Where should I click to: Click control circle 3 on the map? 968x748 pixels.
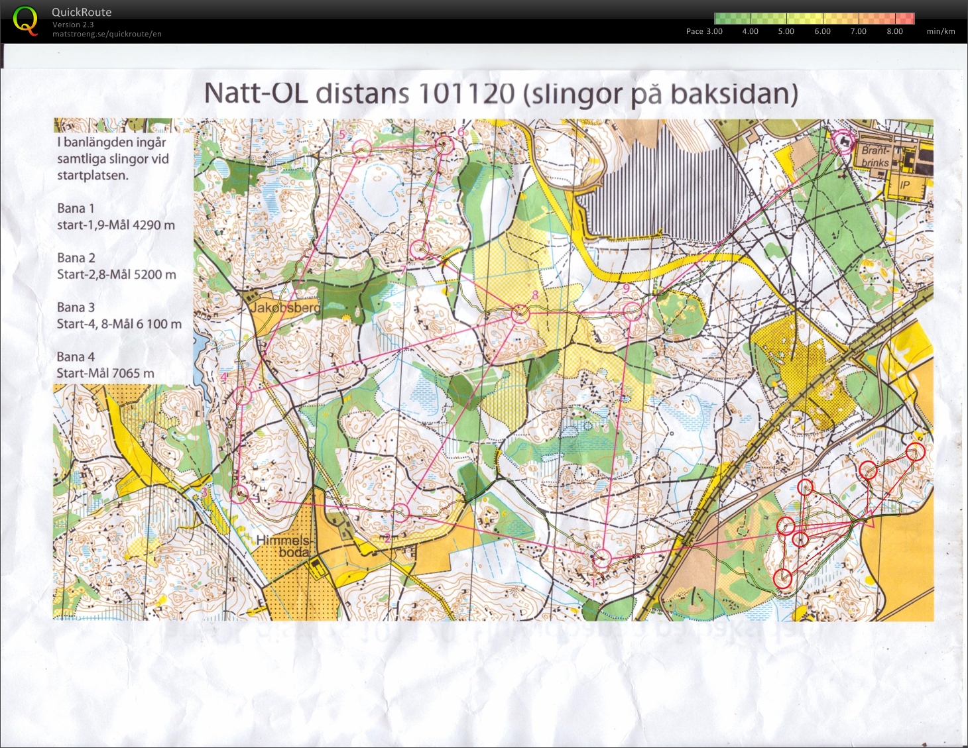click(x=239, y=494)
